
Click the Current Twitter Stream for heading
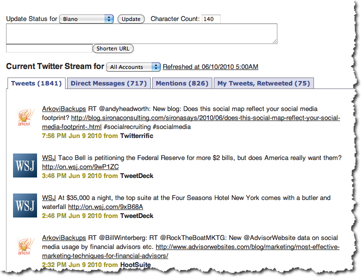tap(55, 66)
